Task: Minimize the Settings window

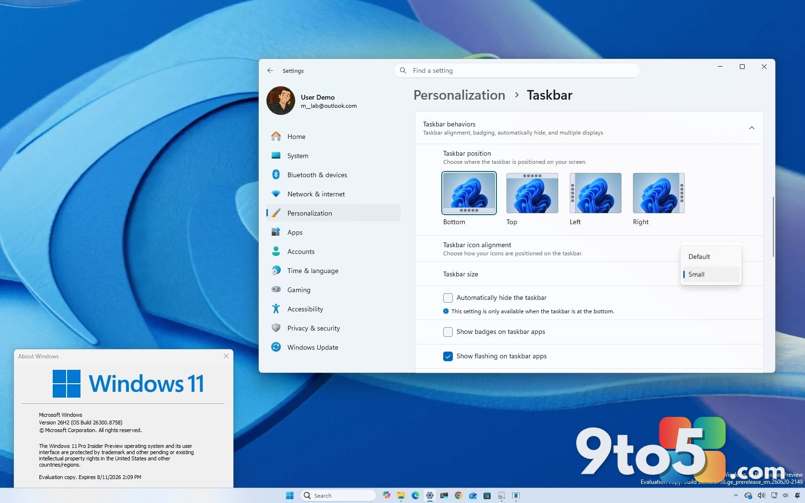Action: 720,67
